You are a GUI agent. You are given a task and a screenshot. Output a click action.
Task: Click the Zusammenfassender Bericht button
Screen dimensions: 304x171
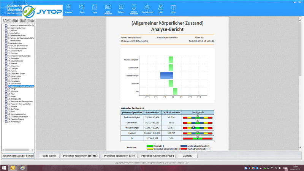[x=18, y=156]
